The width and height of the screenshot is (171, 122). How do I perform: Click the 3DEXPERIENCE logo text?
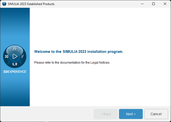click(x=15, y=72)
